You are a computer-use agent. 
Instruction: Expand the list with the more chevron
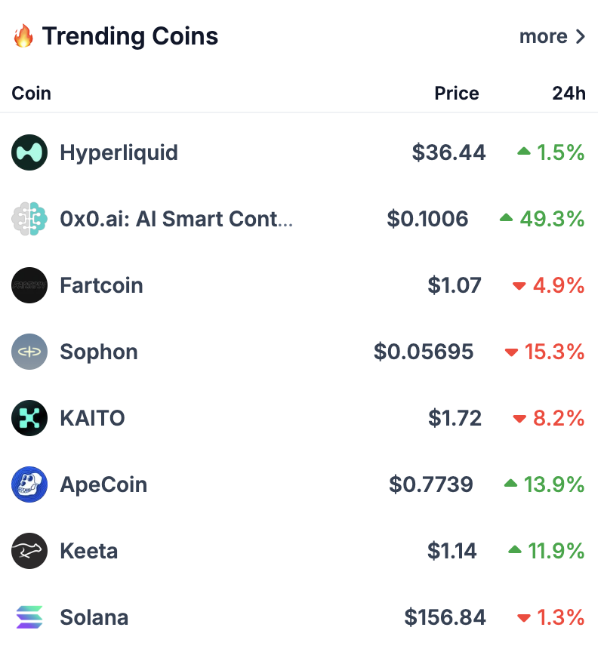552,36
